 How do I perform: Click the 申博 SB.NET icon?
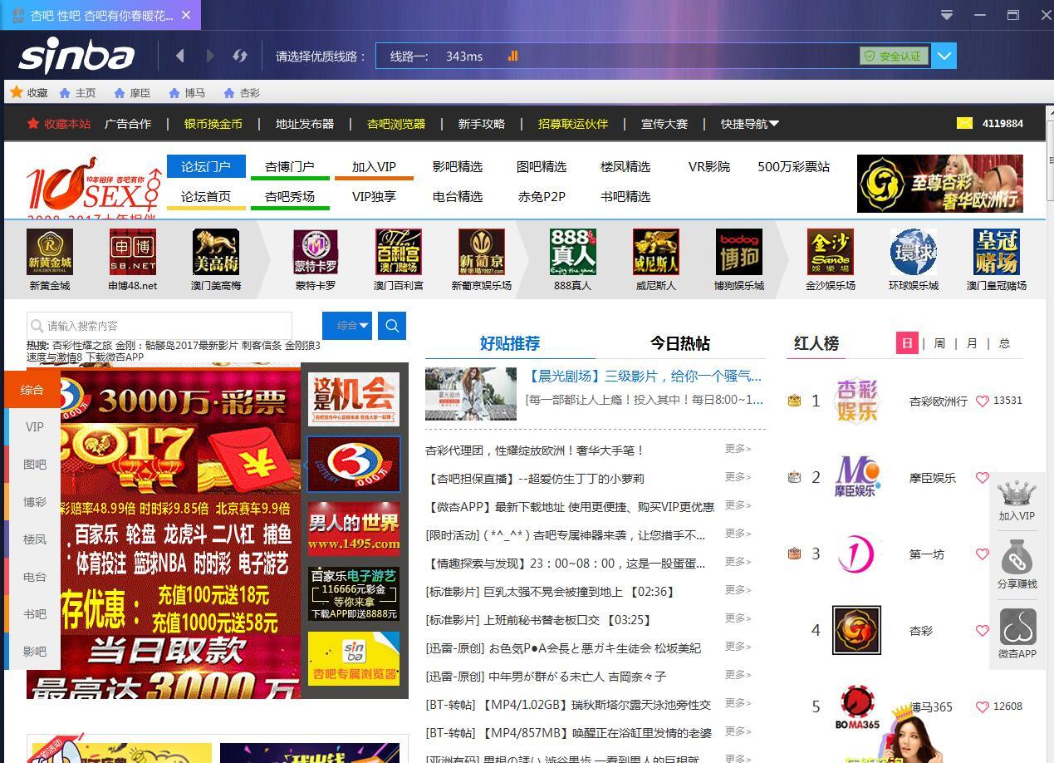(133, 252)
